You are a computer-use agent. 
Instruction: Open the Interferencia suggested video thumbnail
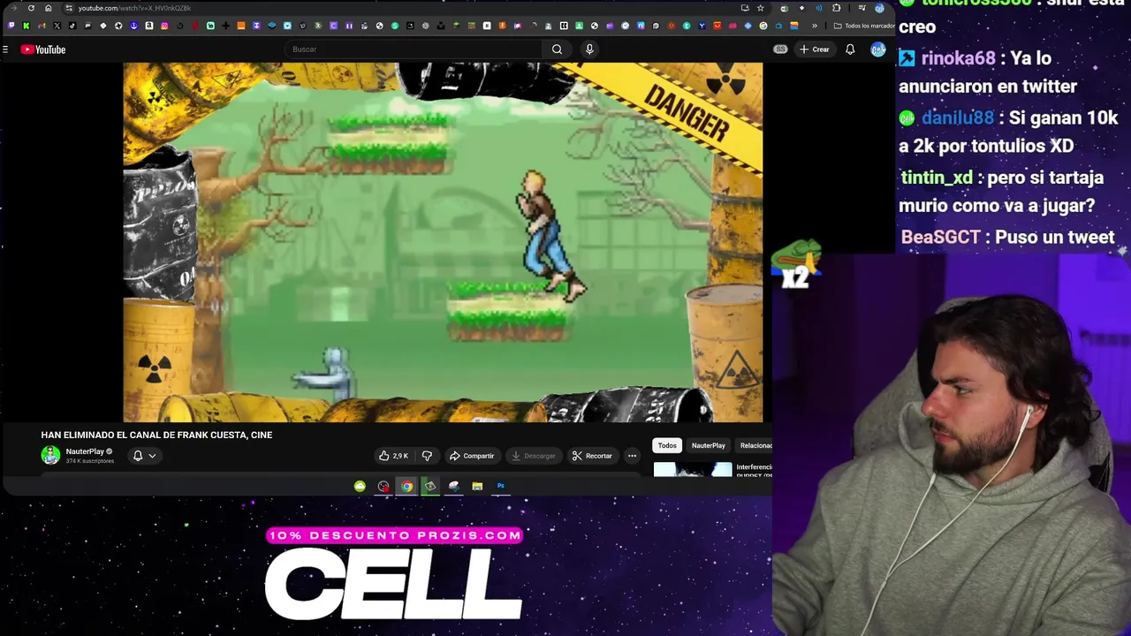(x=693, y=469)
